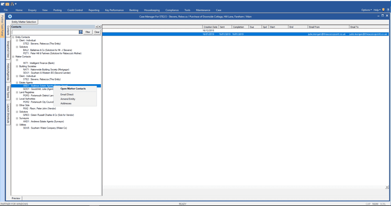The width and height of the screenshot is (391, 206).
Task: Click the Case Manager round logo icon
Action: click(10, 17)
